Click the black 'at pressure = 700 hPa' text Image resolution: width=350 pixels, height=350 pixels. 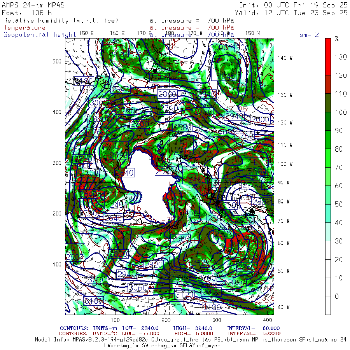(x=192, y=21)
